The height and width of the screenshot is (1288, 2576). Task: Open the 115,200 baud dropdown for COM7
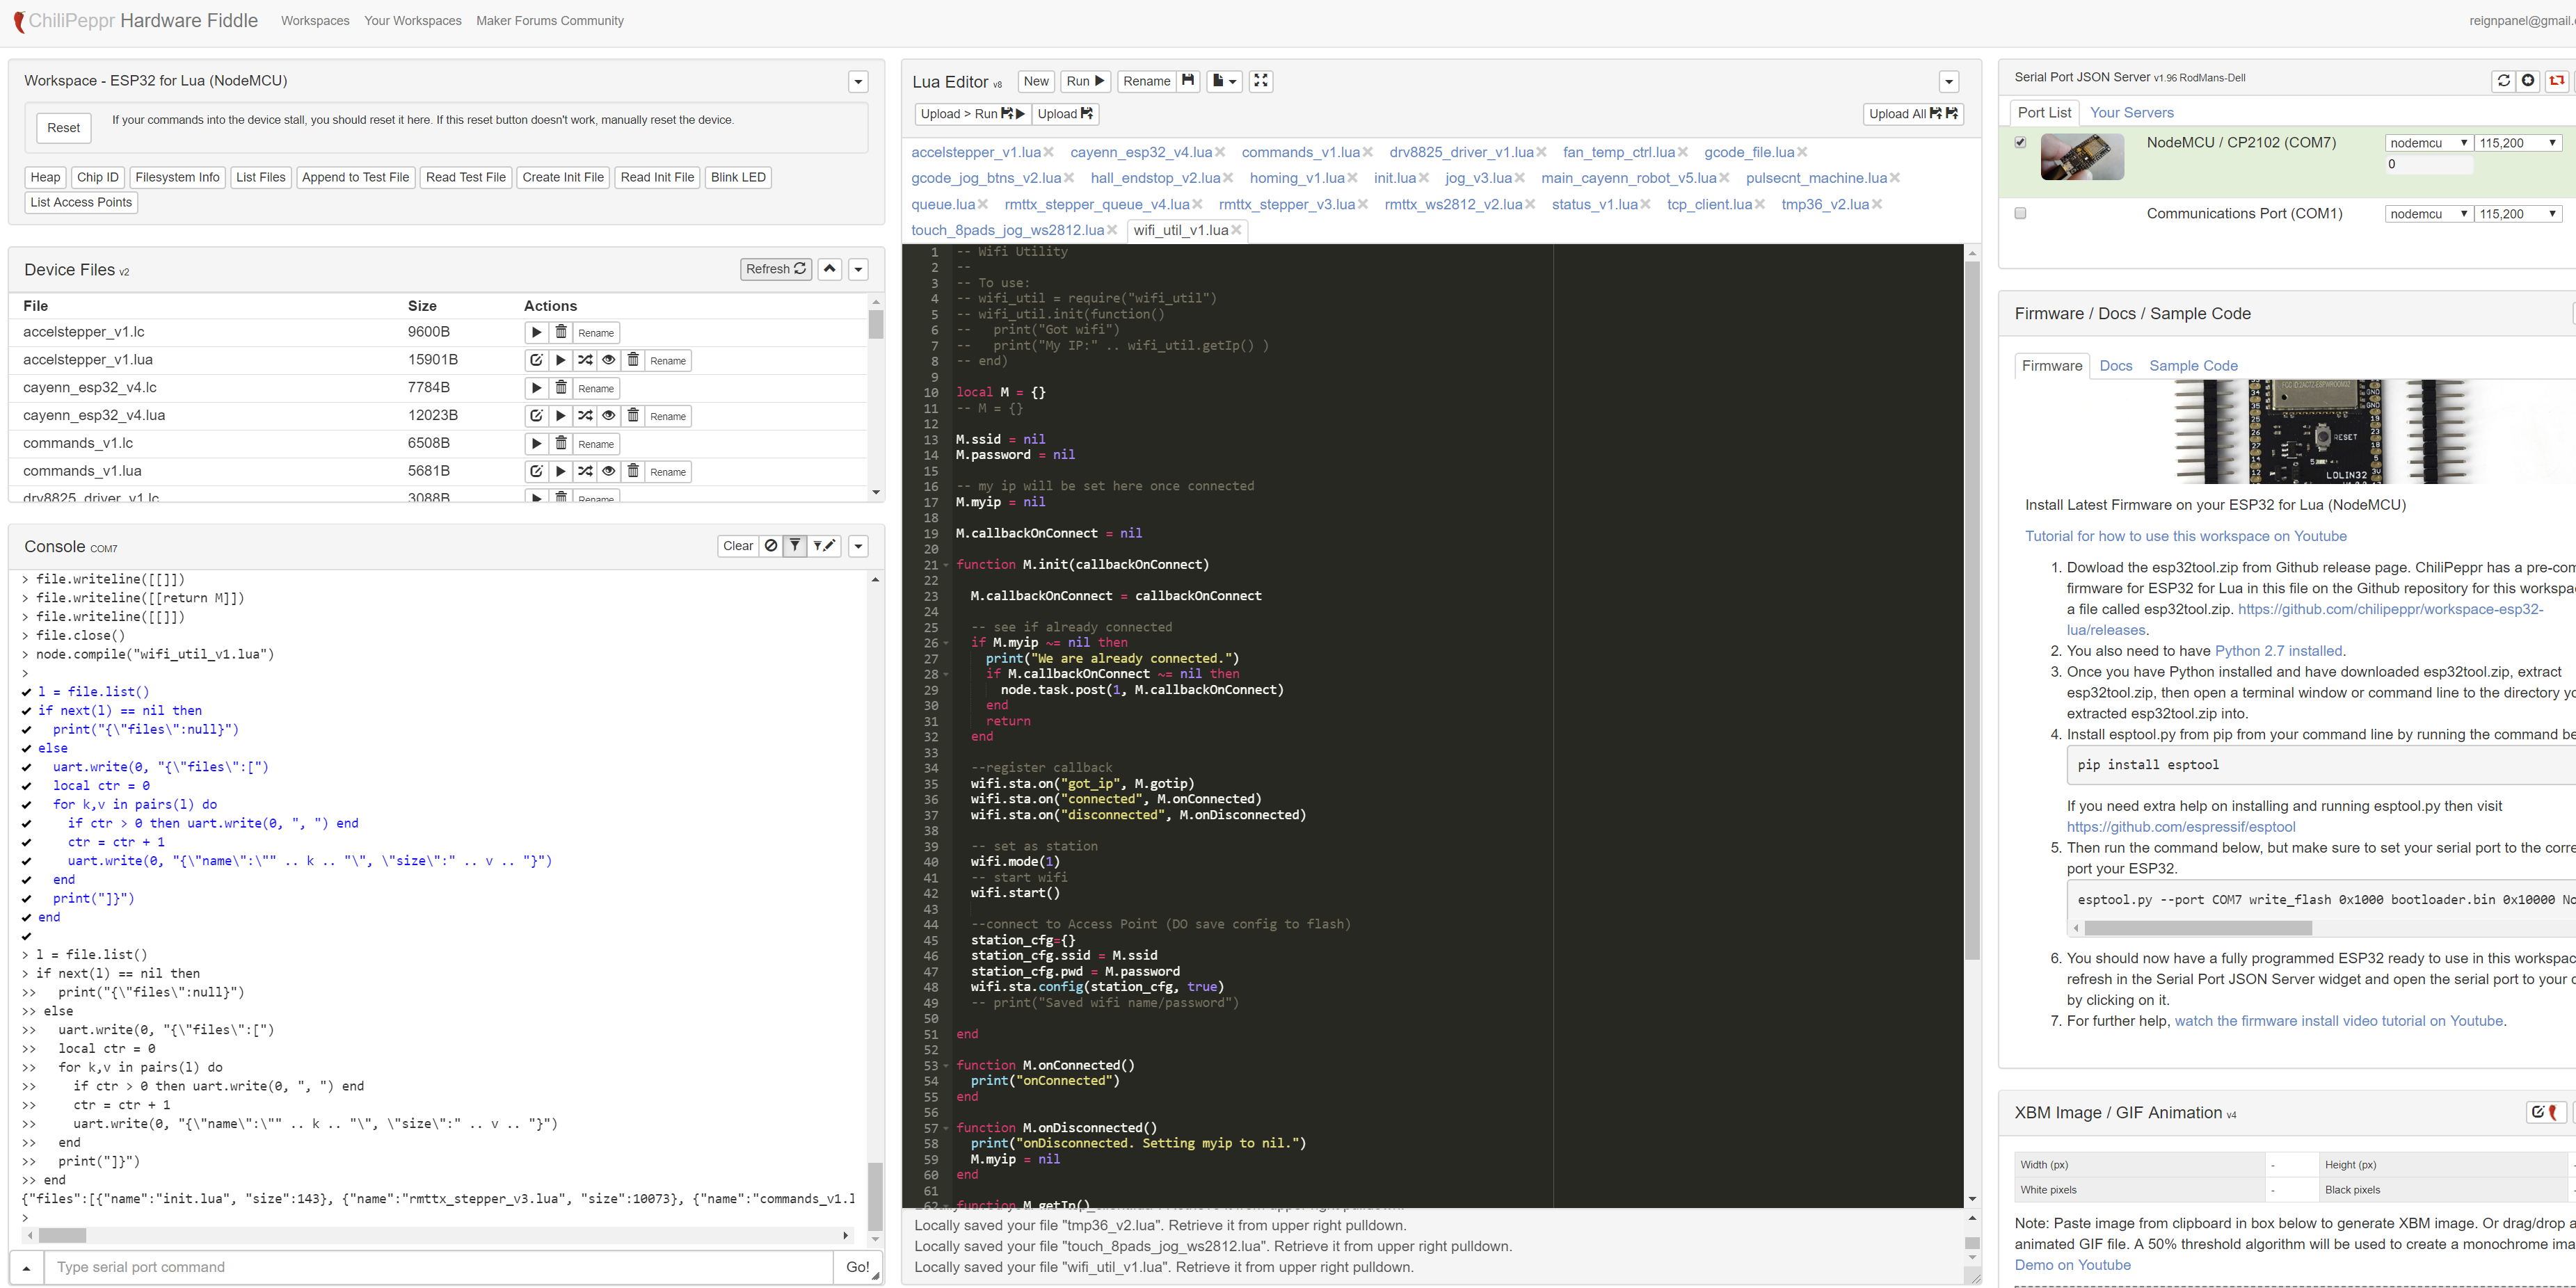[x=2518, y=143]
